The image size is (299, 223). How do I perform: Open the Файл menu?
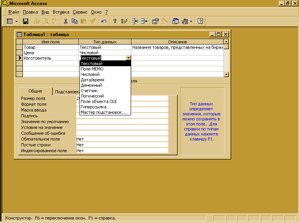[13, 12]
